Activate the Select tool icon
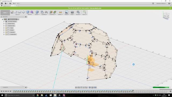The width and height of the screenshot is (172, 97). pyautogui.click(x=84, y=12)
